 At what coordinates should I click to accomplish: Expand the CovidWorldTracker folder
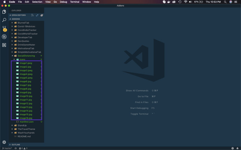12,34
